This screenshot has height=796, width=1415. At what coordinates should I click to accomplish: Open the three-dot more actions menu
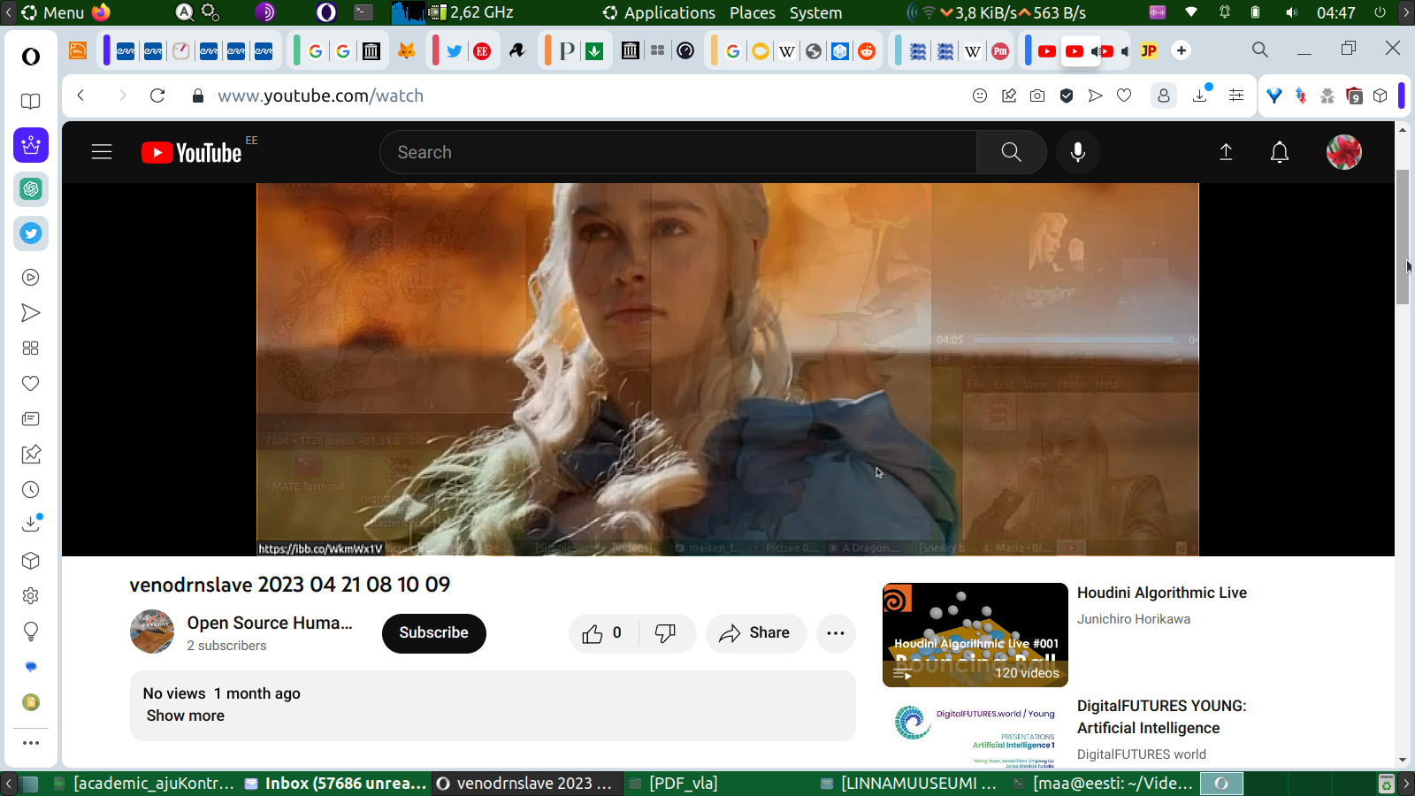(x=836, y=633)
